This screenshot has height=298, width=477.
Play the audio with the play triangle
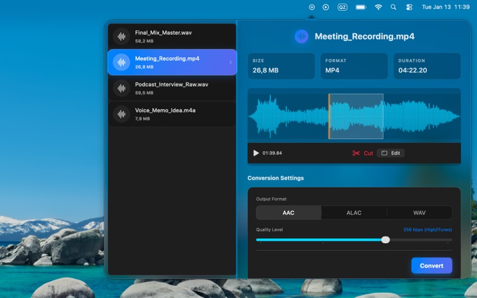pos(256,153)
